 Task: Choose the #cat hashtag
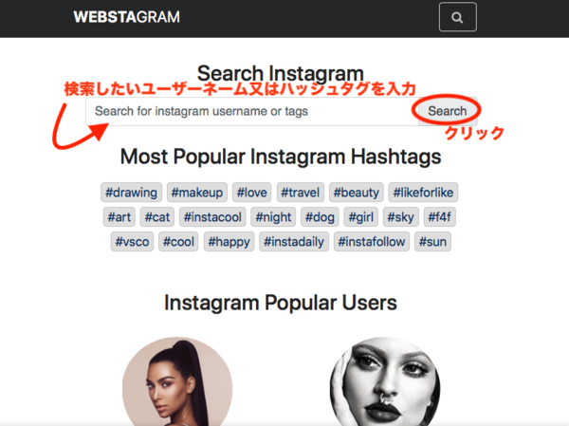click(x=157, y=217)
